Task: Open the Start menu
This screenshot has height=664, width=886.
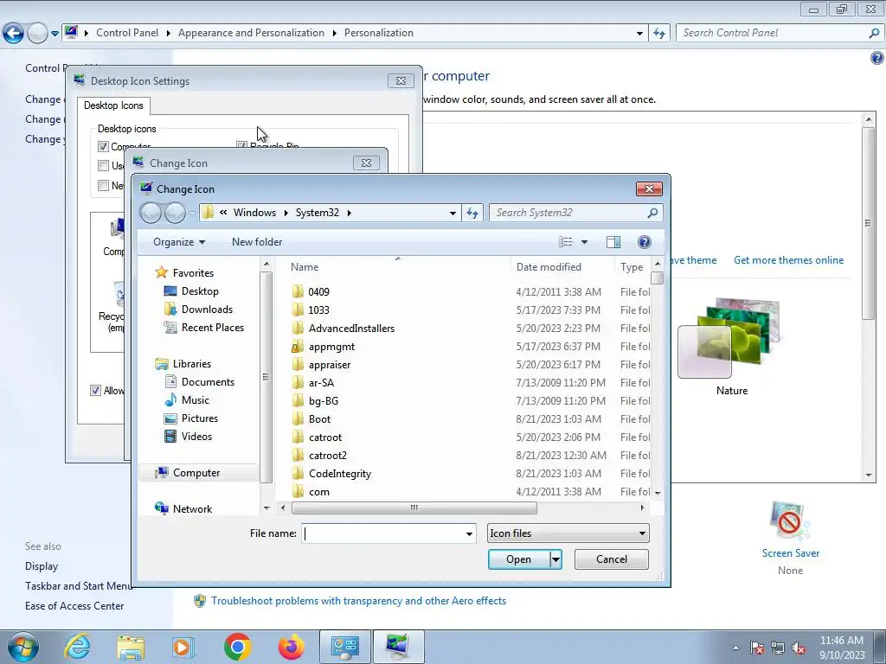Action: (x=22, y=647)
